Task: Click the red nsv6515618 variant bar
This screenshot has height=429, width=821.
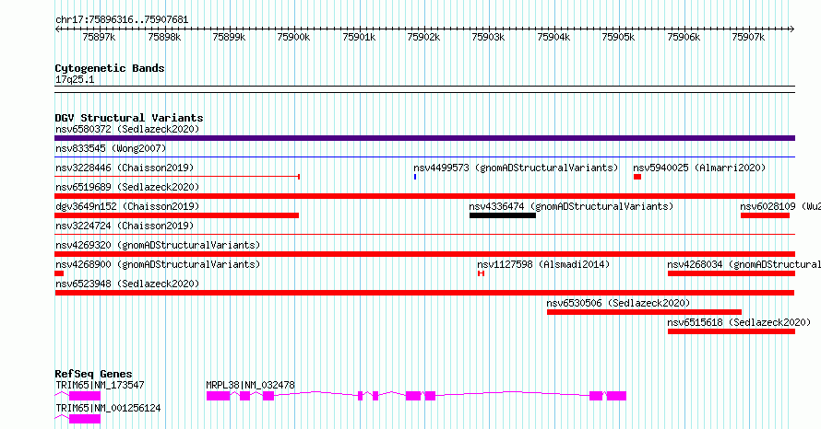Action: (732, 331)
